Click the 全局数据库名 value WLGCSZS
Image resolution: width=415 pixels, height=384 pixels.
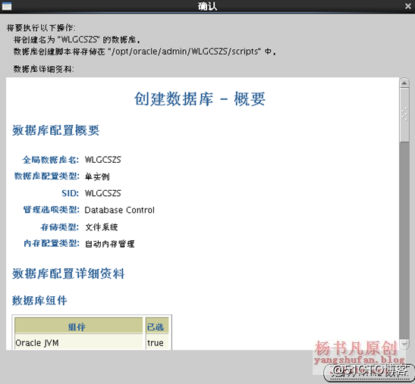click(103, 160)
